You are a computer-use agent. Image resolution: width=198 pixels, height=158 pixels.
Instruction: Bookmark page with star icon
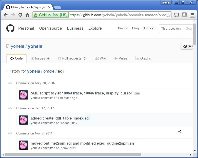(x=168, y=15)
